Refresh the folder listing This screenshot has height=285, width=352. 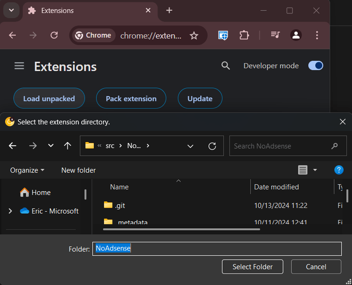pyautogui.click(x=212, y=146)
